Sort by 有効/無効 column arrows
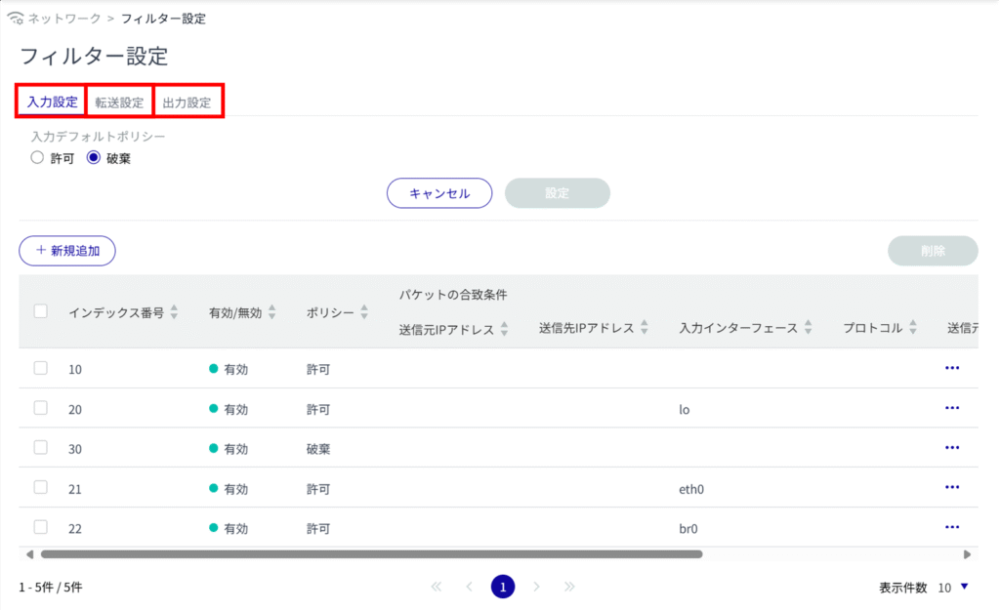Screen dimensions: 1000x611 tap(272, 312)
